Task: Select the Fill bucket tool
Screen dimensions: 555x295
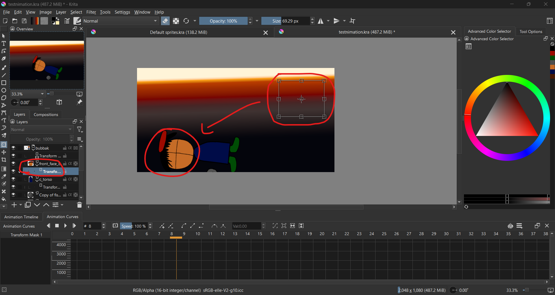Action: tap(4, 199)
